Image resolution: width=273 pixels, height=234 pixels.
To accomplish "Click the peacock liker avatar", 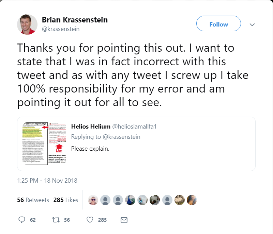I will coord(130,200).
